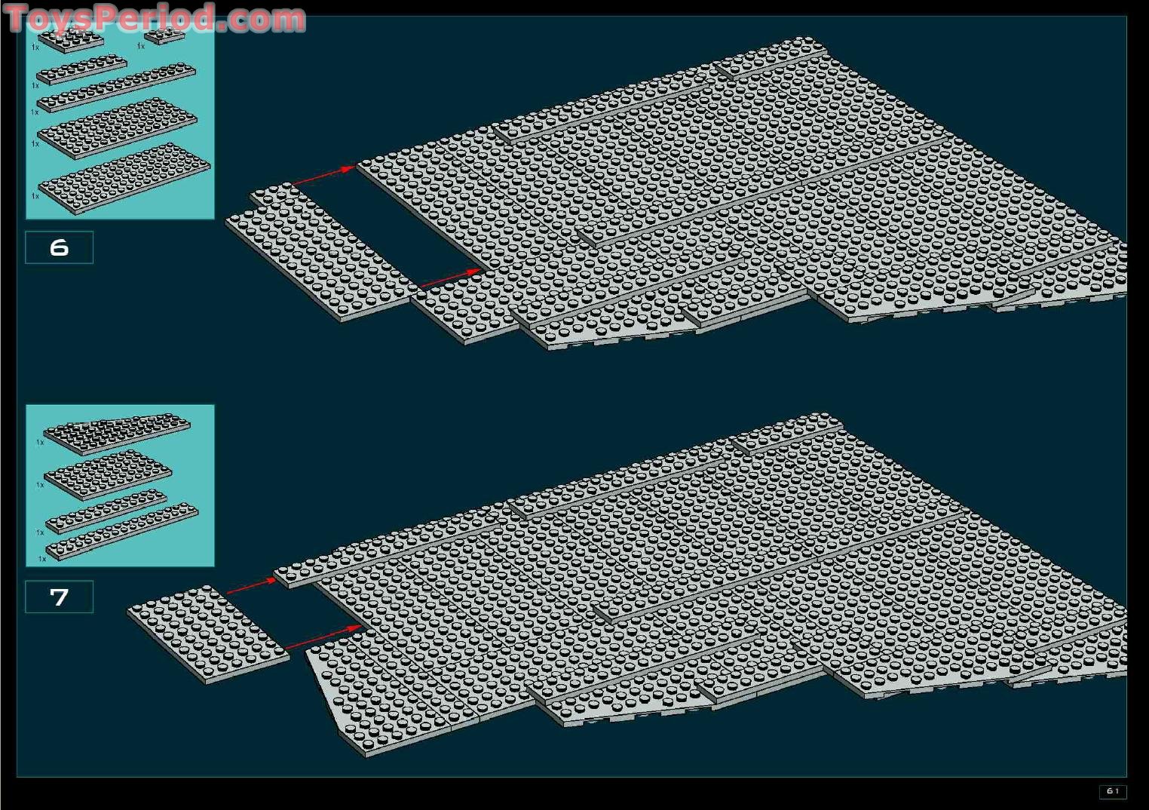This screenshot has height=810, width=1149.
Task: Select the detached plate in step 7 diagram
Action: coord(207,634)
